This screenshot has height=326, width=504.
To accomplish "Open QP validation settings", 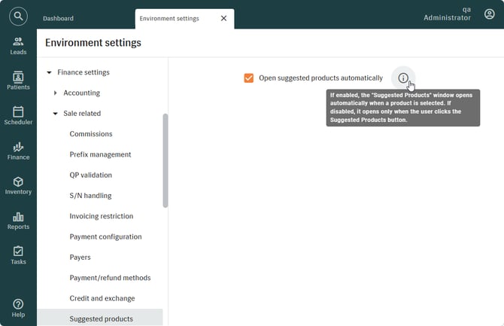I will click(91, 175).
